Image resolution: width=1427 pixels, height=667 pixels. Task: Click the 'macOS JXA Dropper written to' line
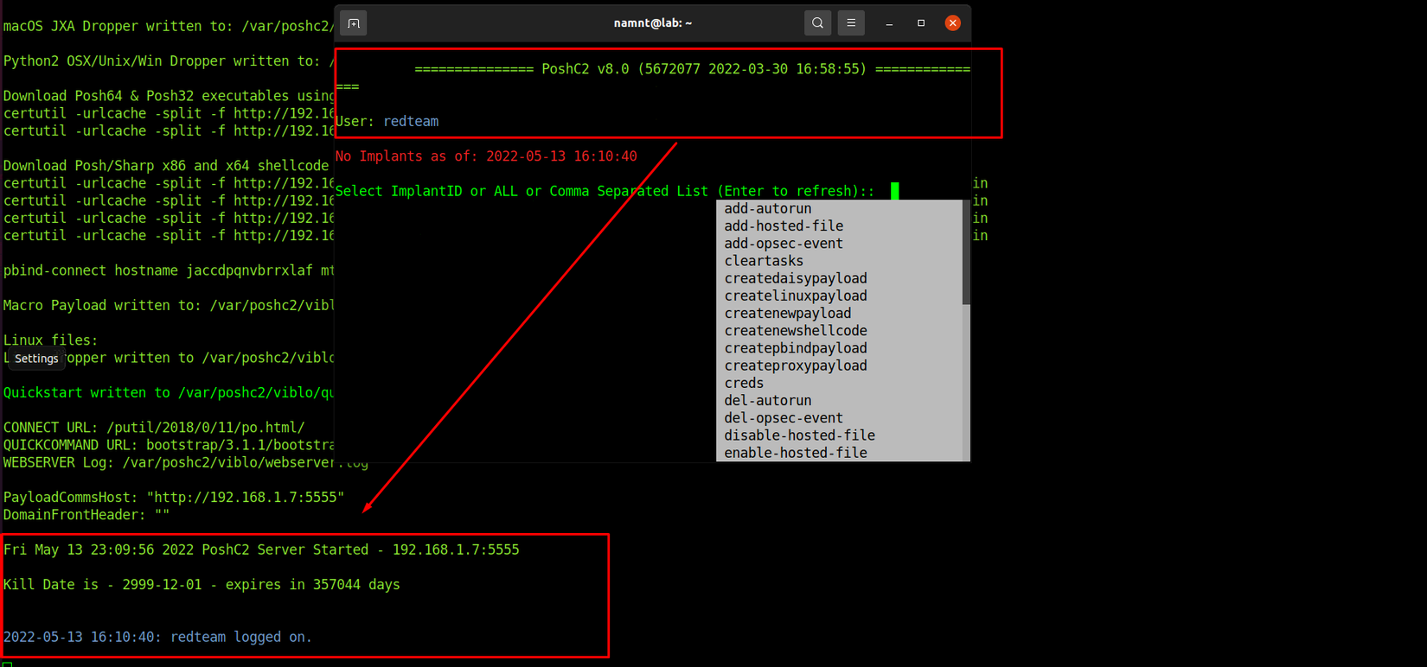[x=169, y=27]
